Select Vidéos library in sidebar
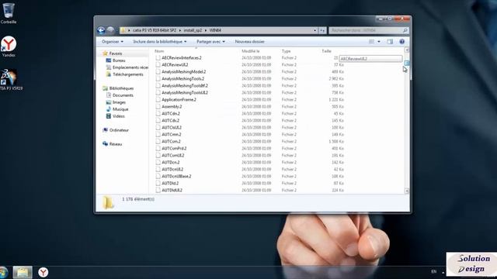Screen dimensions: 497x279 click(119, 116)
